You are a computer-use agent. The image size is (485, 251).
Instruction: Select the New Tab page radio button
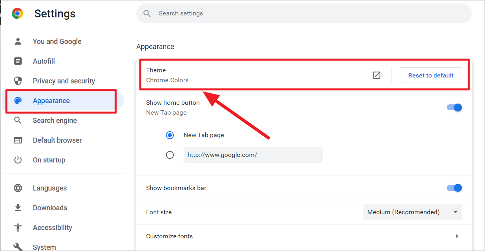[170, 135]
